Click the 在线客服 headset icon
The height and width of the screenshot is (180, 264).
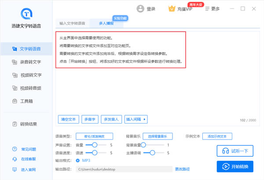15,159
